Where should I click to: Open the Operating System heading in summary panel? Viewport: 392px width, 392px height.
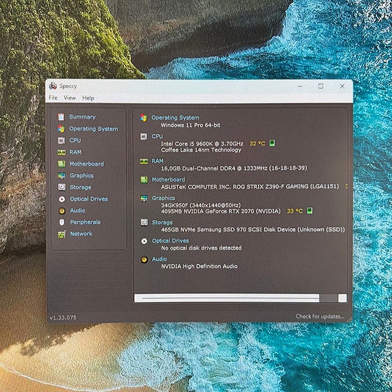click(x=175, y=117)
